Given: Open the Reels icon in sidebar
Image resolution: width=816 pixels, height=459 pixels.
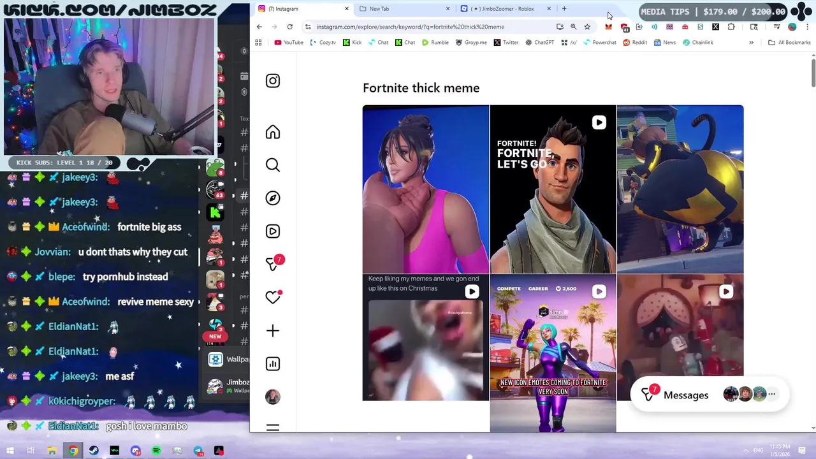Looking at the screenshot, I should [x=273, y=231].
